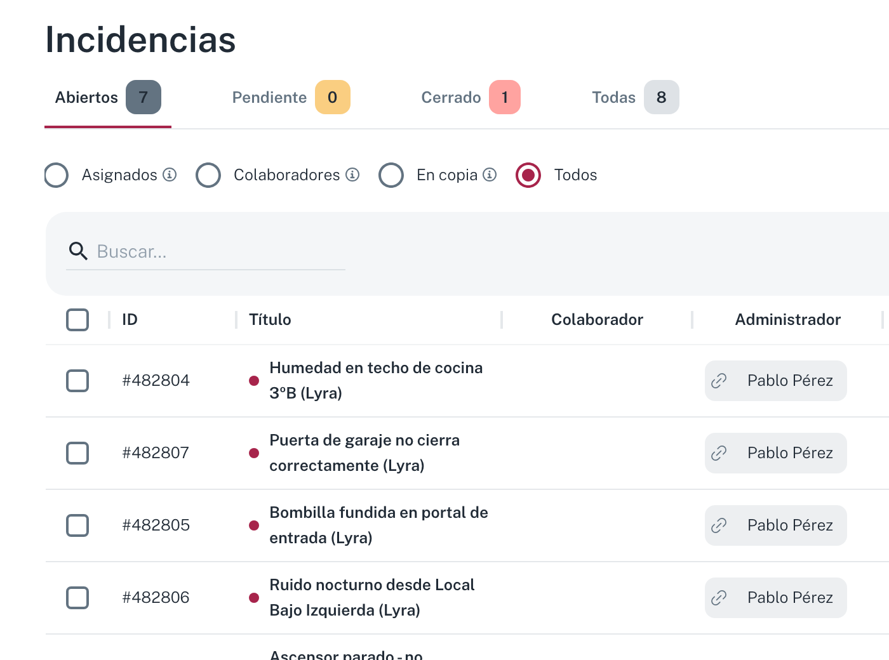This screenshot has height=660, width=889.
Task: Click the info icon next to Asignados
Action: 170,175
